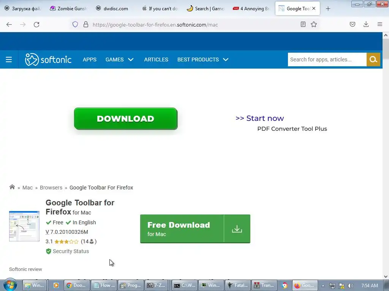Reload the current page
This screenshot has width=389, height=291.
[36, 25]
